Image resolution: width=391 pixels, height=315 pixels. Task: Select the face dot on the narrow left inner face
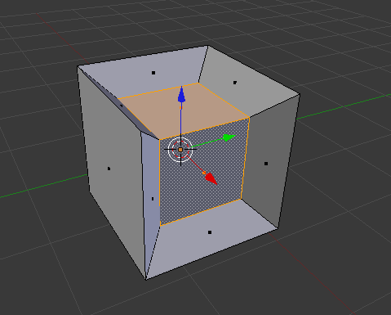[x=153, y=199]
